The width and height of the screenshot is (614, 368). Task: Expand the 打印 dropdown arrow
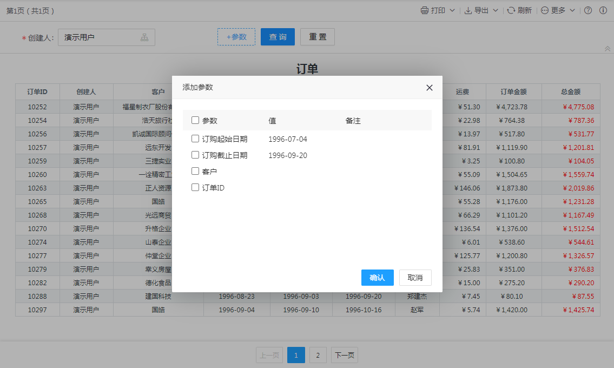[452, 11]
